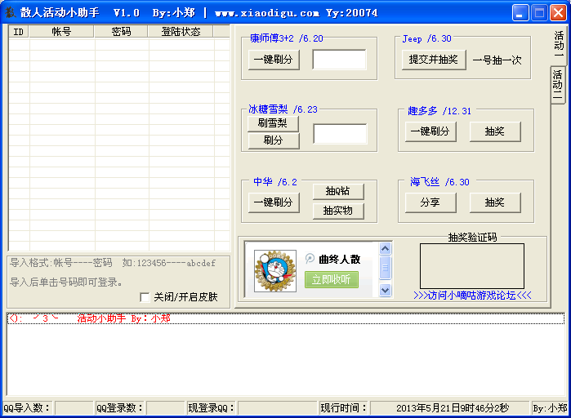Click 抽奖 in the 趣多多 group

click(x=495, y=131)
